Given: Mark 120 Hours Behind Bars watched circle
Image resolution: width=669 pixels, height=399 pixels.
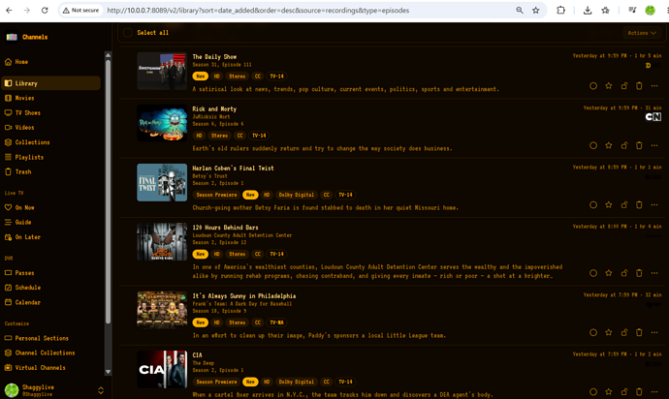Looking at the screenshot, I should click(x=593, y=273).
